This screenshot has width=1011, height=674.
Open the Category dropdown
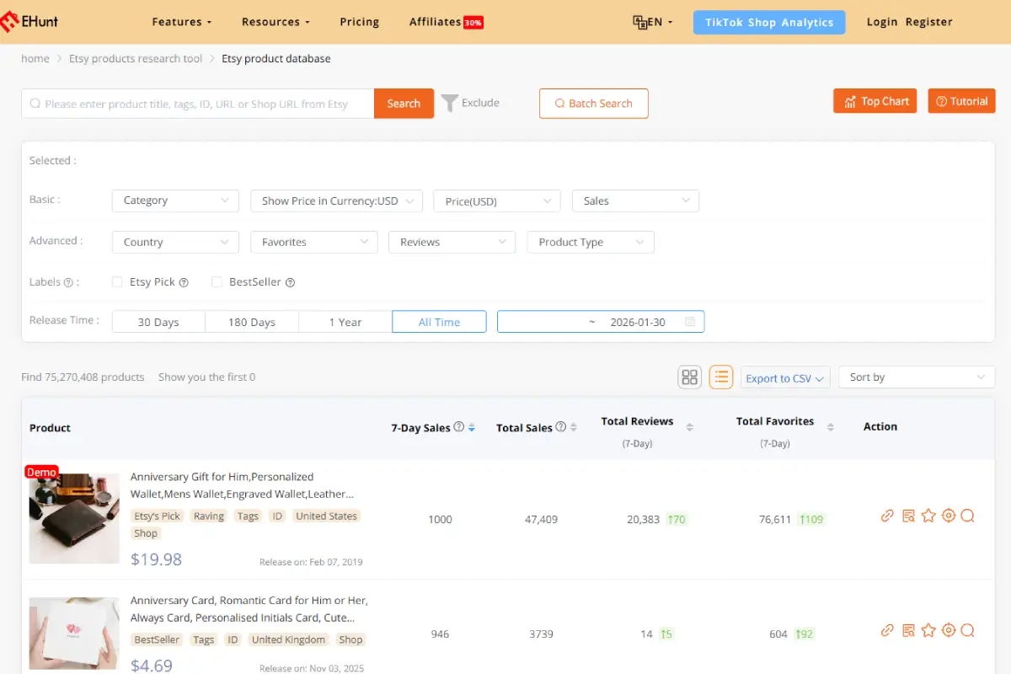[174, 201]
